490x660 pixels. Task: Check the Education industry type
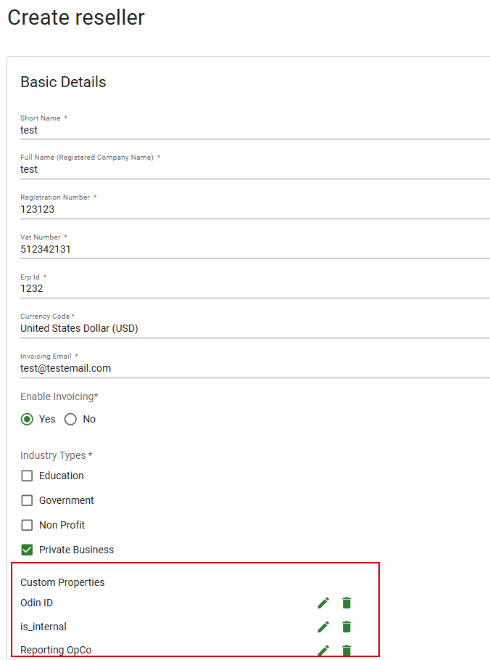(27, 476)
